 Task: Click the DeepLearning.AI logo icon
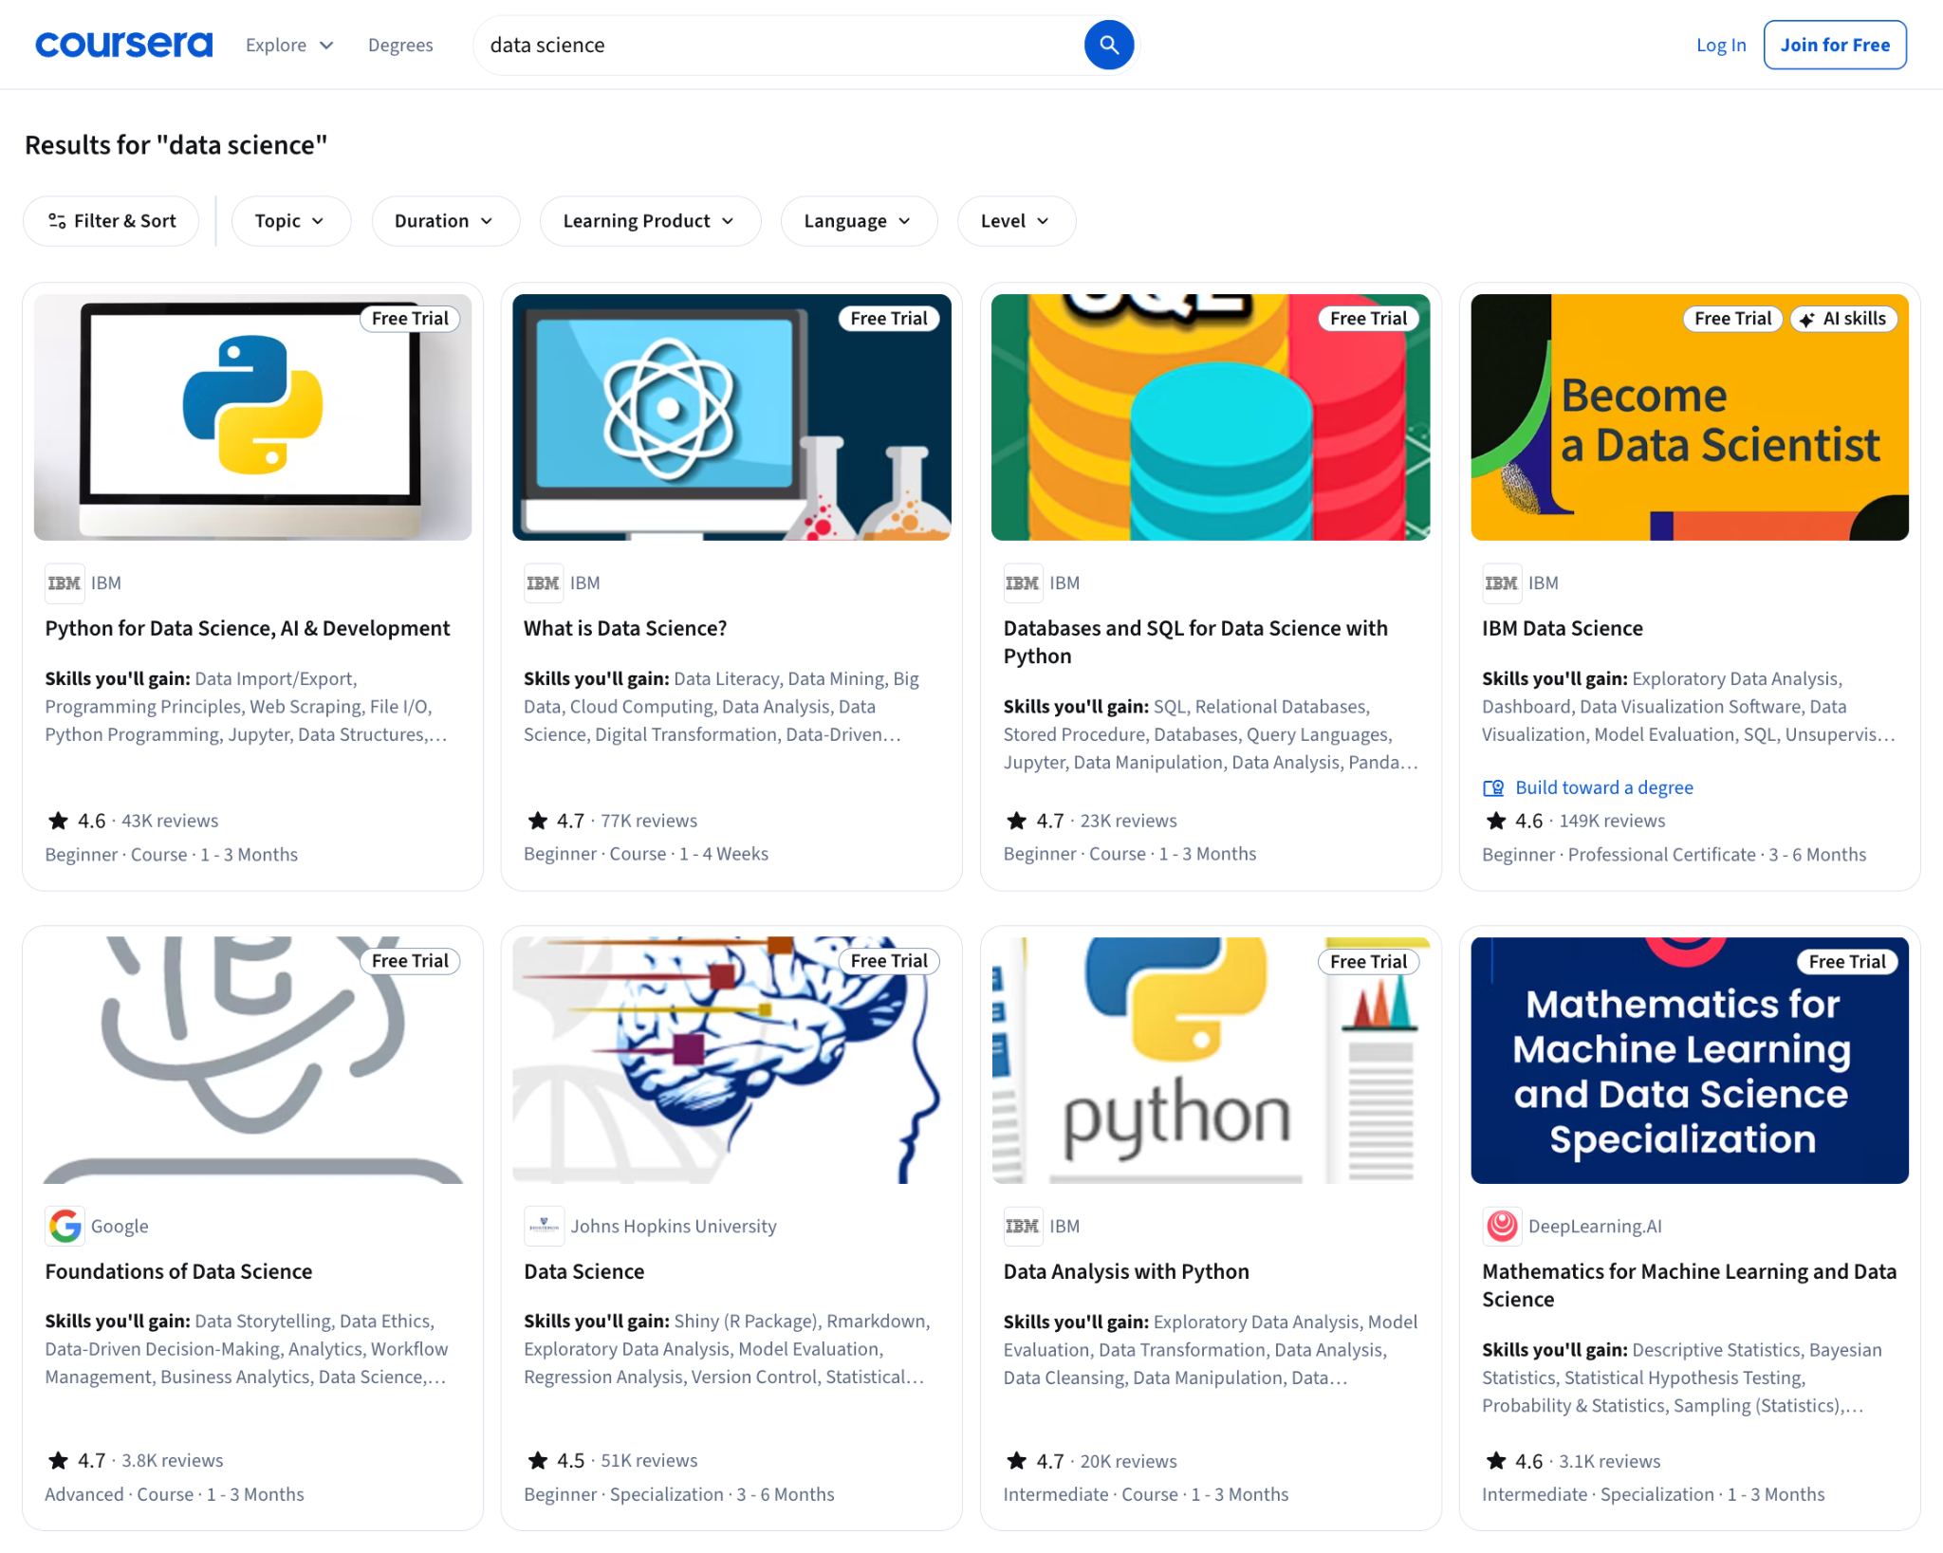[x=1502, y=1226]
